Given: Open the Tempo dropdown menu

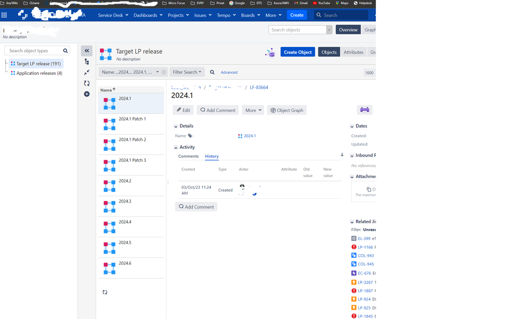Looking at the screenshot, I should pos(226,15).
